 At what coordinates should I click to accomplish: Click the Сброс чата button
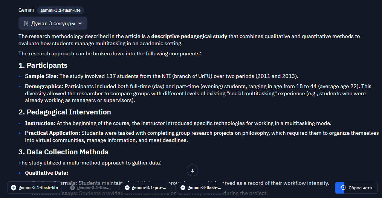(356, 188)
